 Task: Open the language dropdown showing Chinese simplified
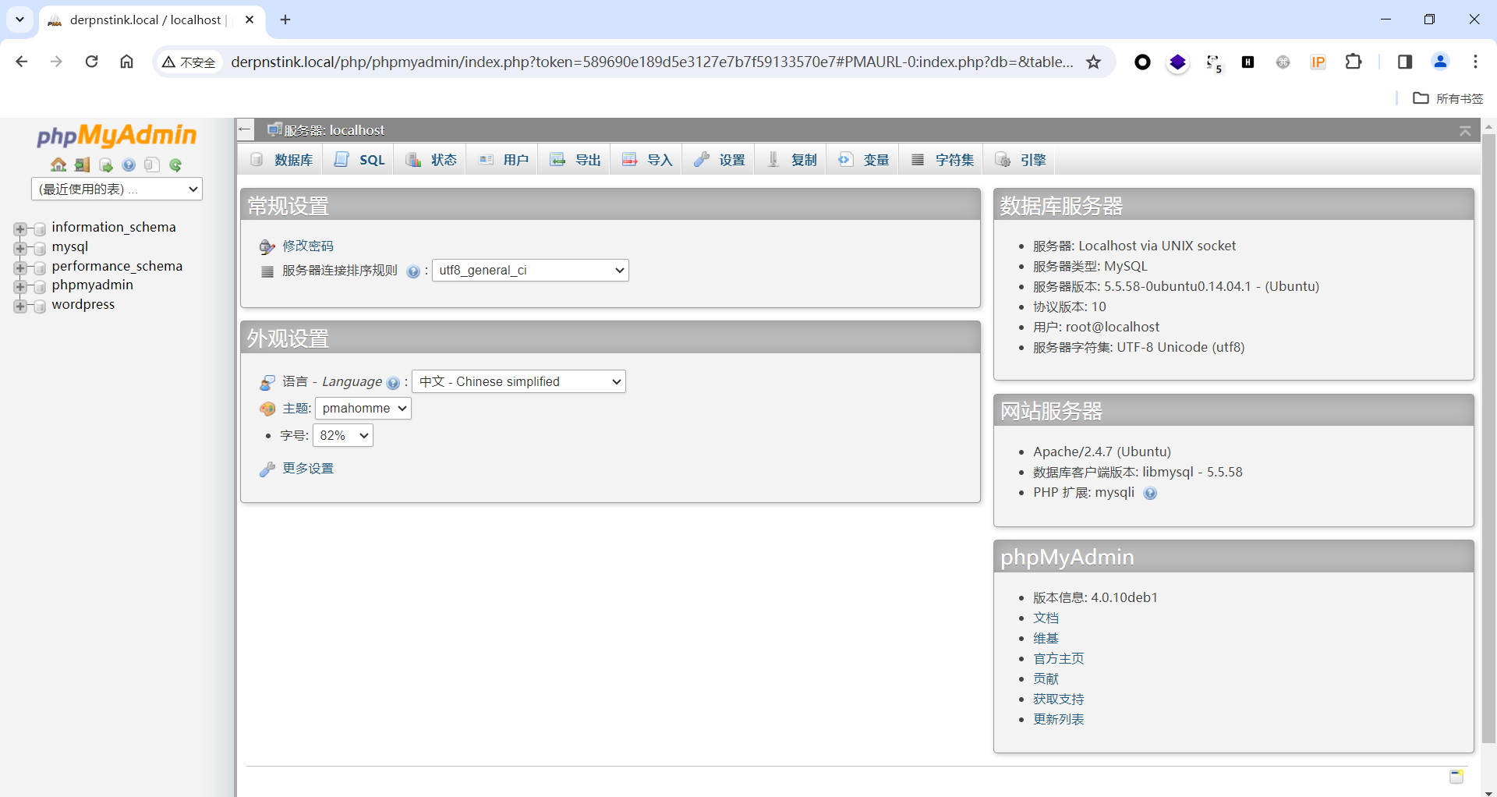518,381
